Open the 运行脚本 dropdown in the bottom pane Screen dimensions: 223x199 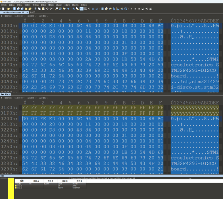(x=32, y=98)
